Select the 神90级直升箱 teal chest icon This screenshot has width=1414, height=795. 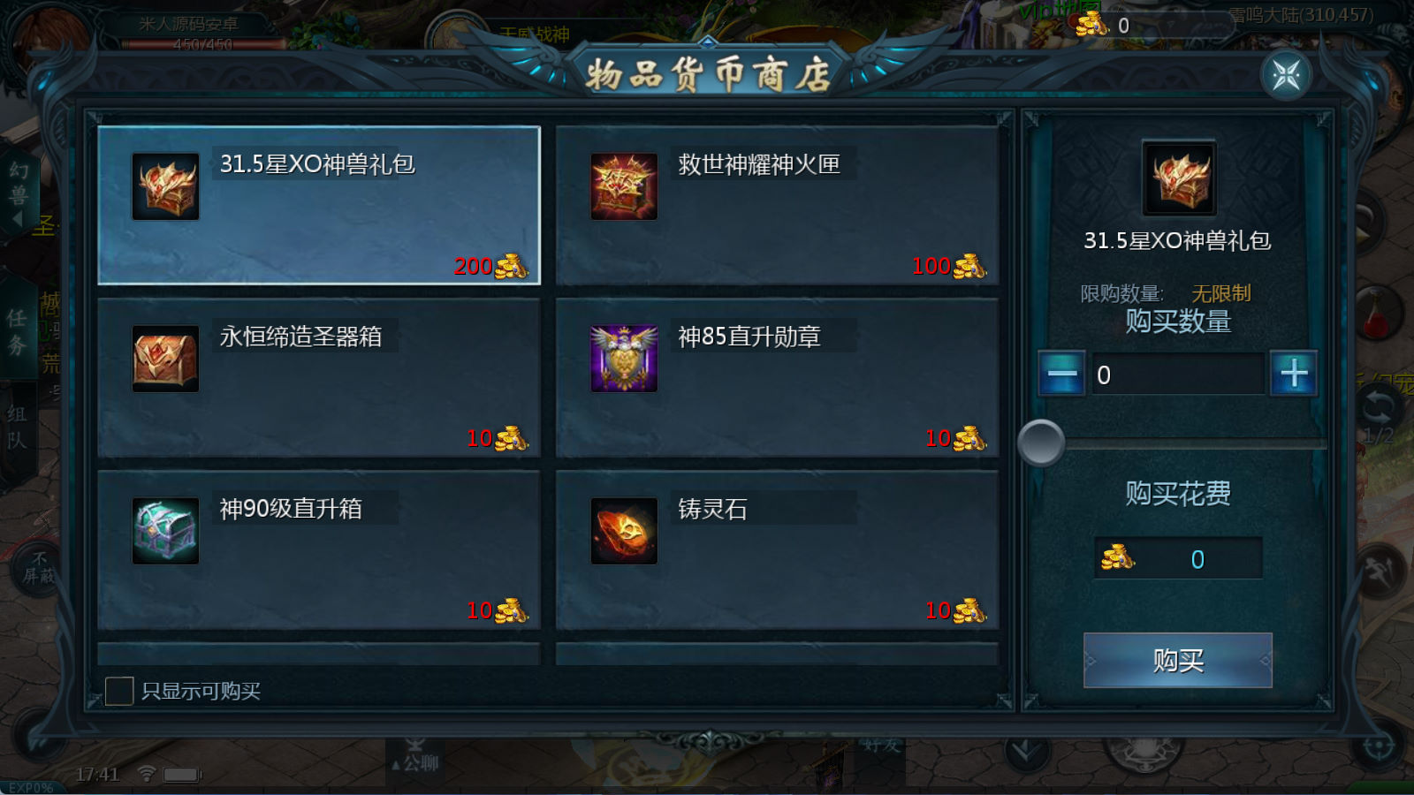coord(165,531)
